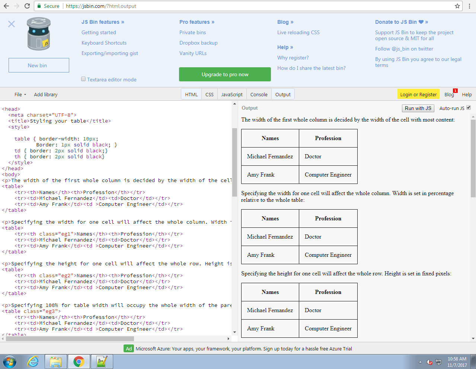Click the Chrome icon in the taskbar
The height and width of the screenshot is (369, 476).
click(79, 362)
